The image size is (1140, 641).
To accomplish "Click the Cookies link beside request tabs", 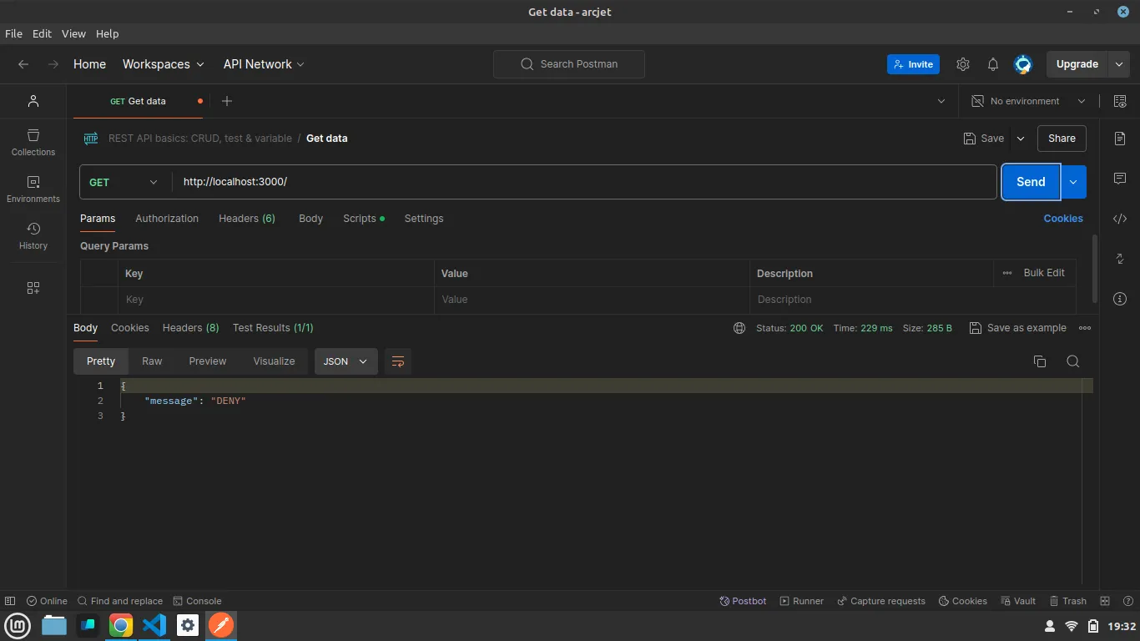I will pos(1062,219).
